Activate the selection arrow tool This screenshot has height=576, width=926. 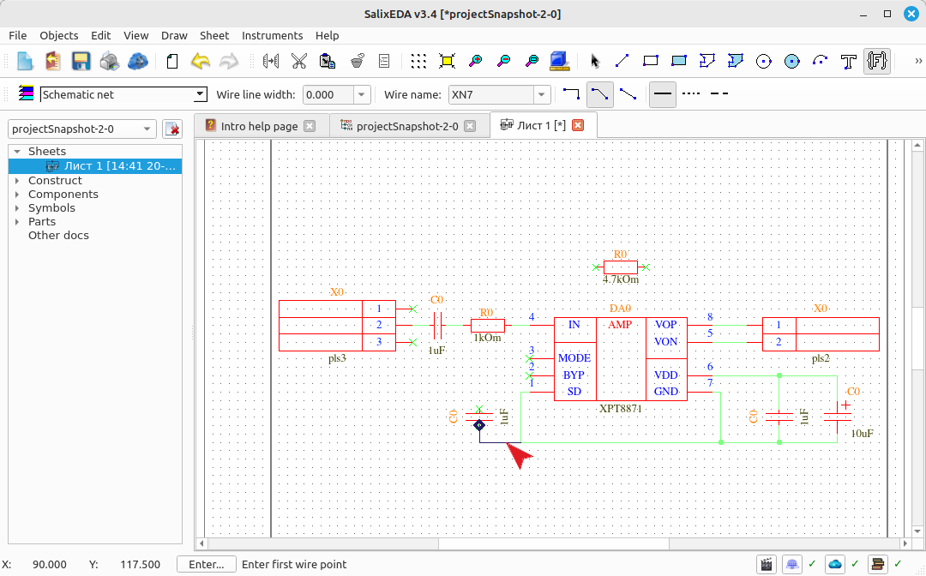[x=595, y=61]
